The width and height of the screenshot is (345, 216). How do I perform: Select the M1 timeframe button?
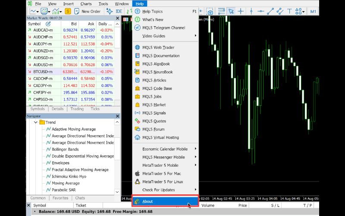313,12
